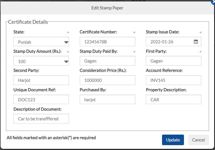Click the Stamp Issue Date: label
This screenshot has width=215, height=150.
[163, 32]
